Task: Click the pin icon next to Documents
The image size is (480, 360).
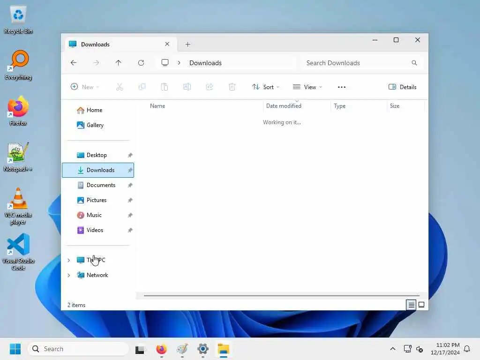Action: [130, 185]
